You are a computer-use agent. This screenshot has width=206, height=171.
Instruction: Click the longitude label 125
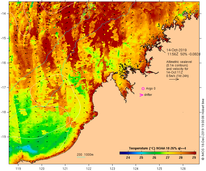[159, 168]
